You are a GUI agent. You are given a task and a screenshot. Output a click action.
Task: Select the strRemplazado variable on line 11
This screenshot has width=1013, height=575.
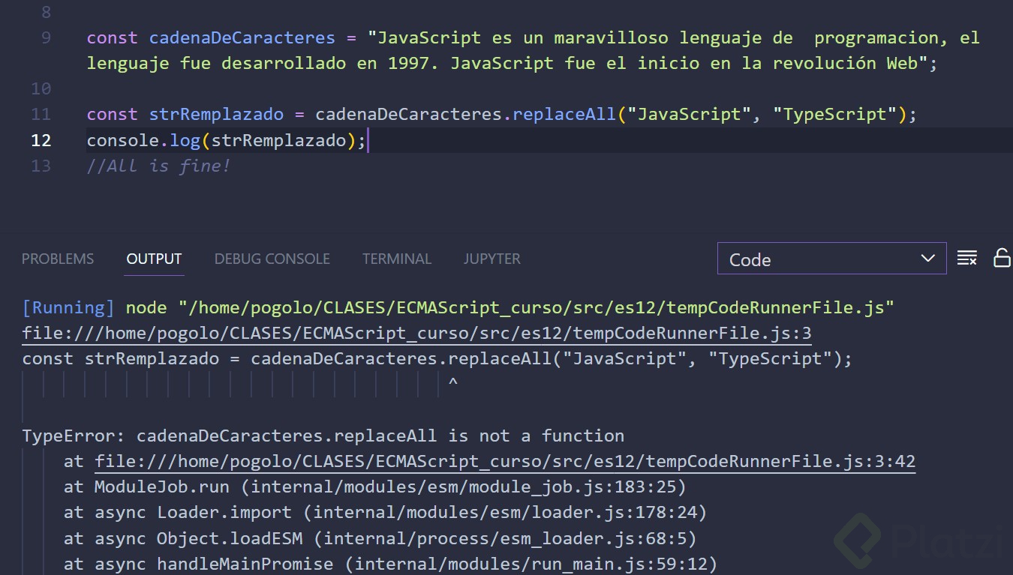pos(216,114)
